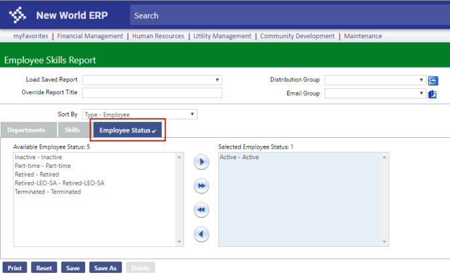Open the Community Development menu
The width and height of the screenshot is (450, 279).
pos(297,36)
